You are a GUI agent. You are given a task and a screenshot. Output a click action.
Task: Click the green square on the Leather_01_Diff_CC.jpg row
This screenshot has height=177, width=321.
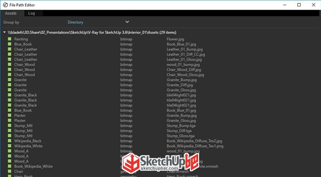pos(9,54)
